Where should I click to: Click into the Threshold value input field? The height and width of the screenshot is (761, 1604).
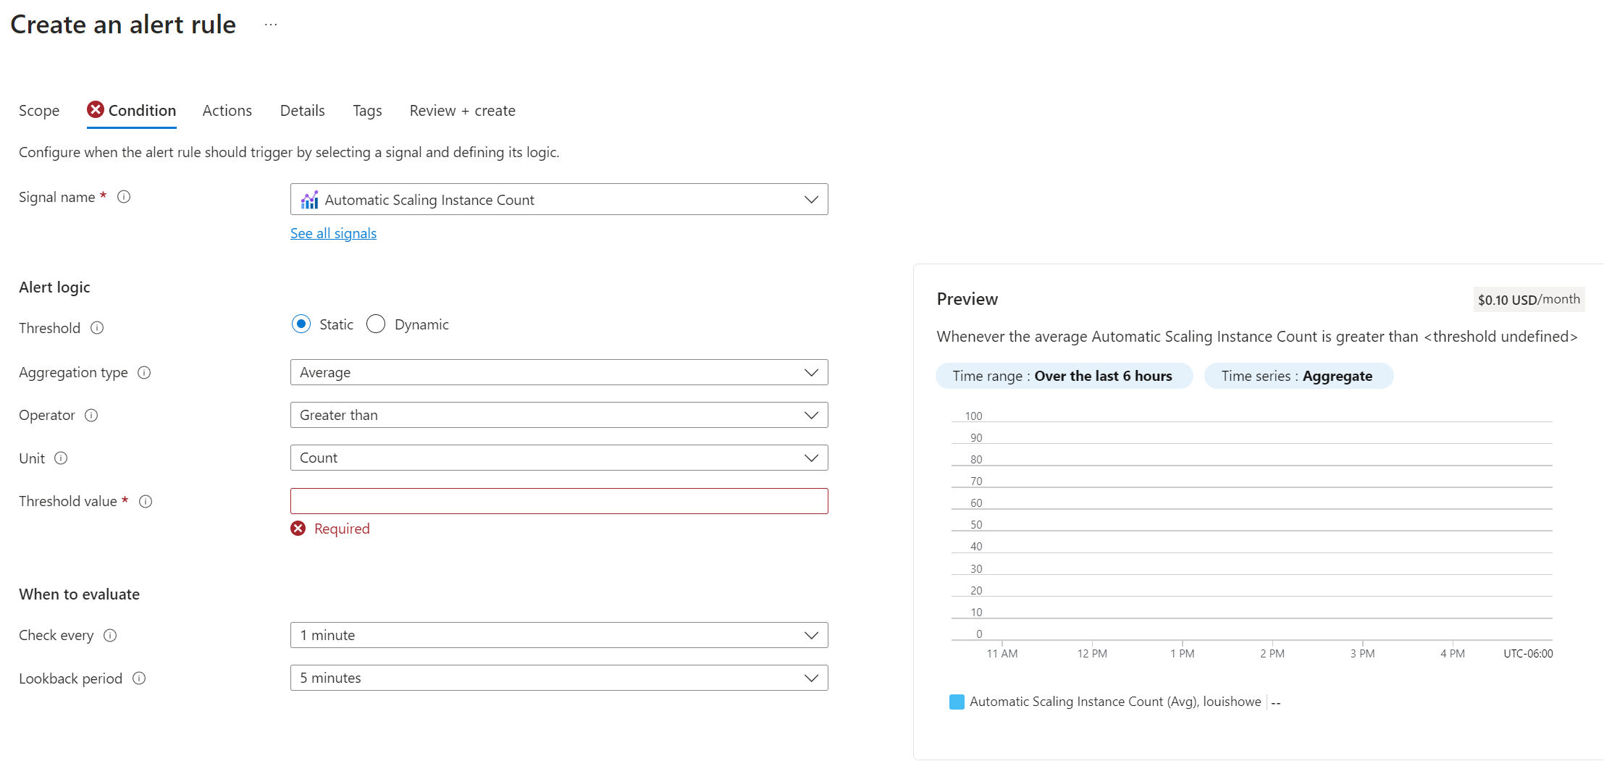coord(559,501)
